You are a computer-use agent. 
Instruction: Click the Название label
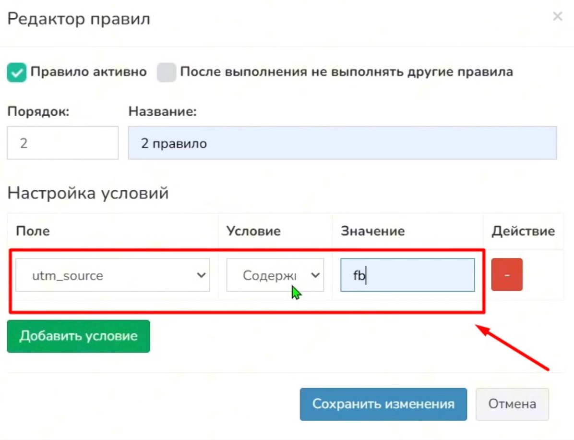(x=163, y=112)
